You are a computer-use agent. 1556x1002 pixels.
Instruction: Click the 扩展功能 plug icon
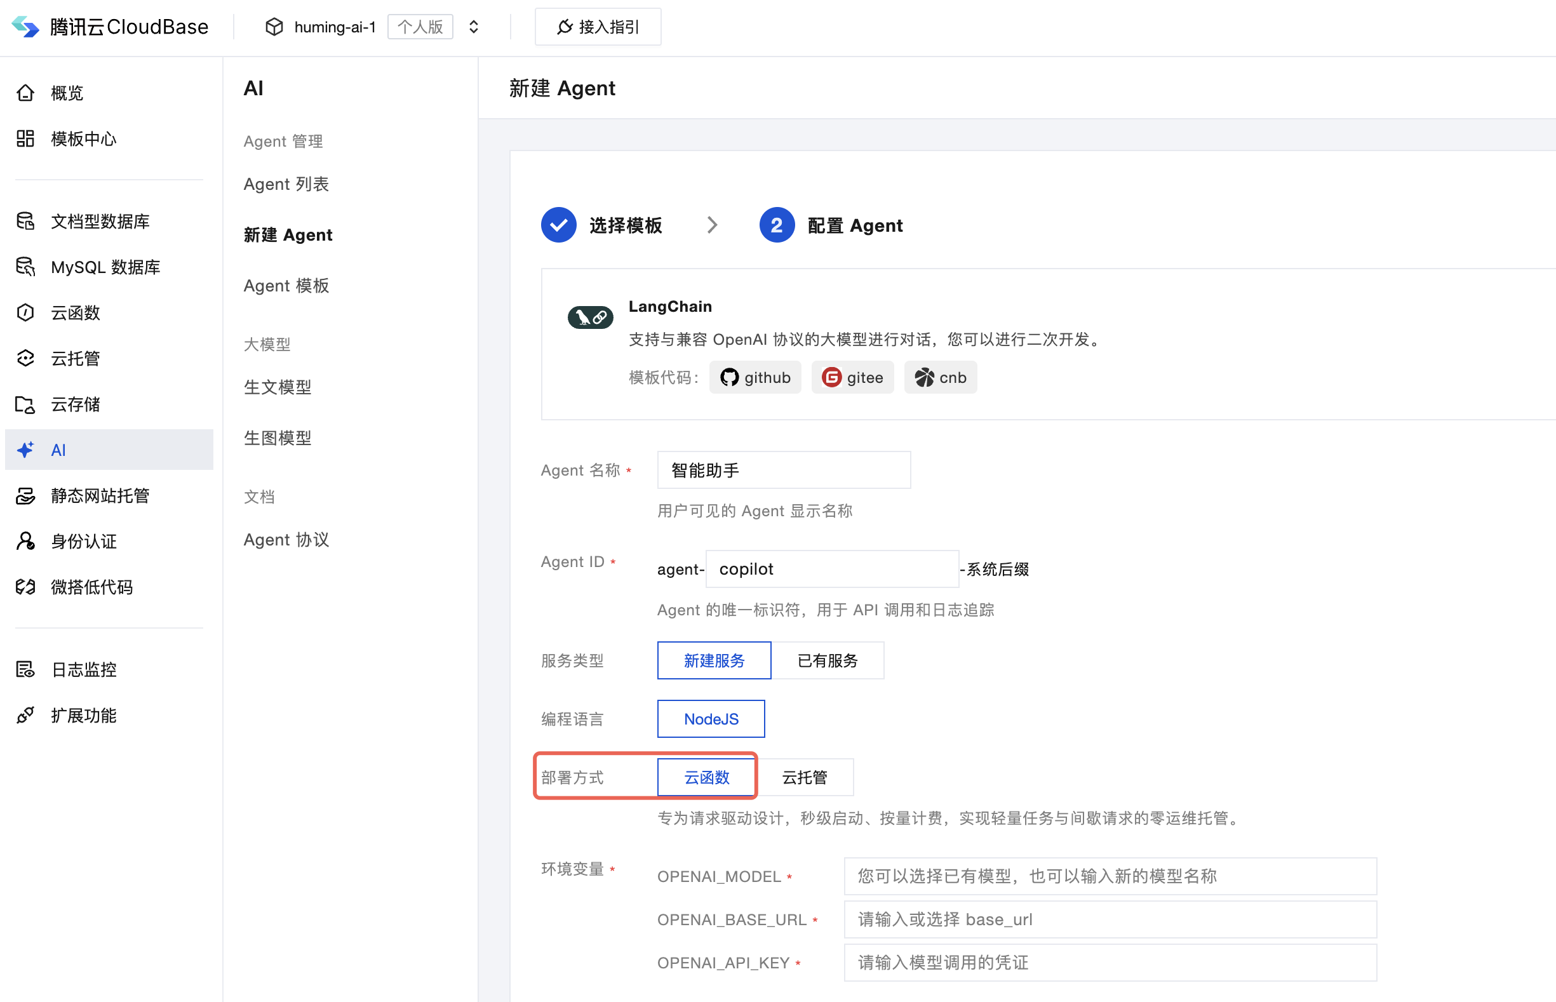(x=25, y=715)
